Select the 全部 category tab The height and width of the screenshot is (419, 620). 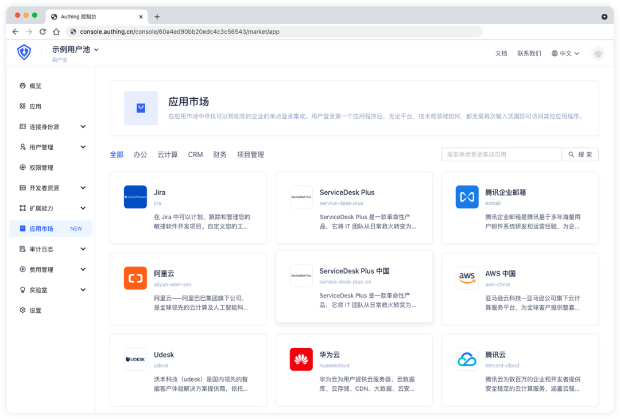pyautogui.click(x=117, y=154)
